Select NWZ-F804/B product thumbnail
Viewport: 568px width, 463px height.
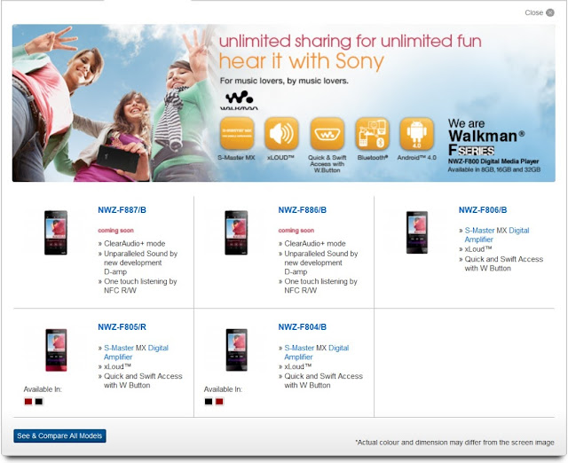tap(237, 349)
